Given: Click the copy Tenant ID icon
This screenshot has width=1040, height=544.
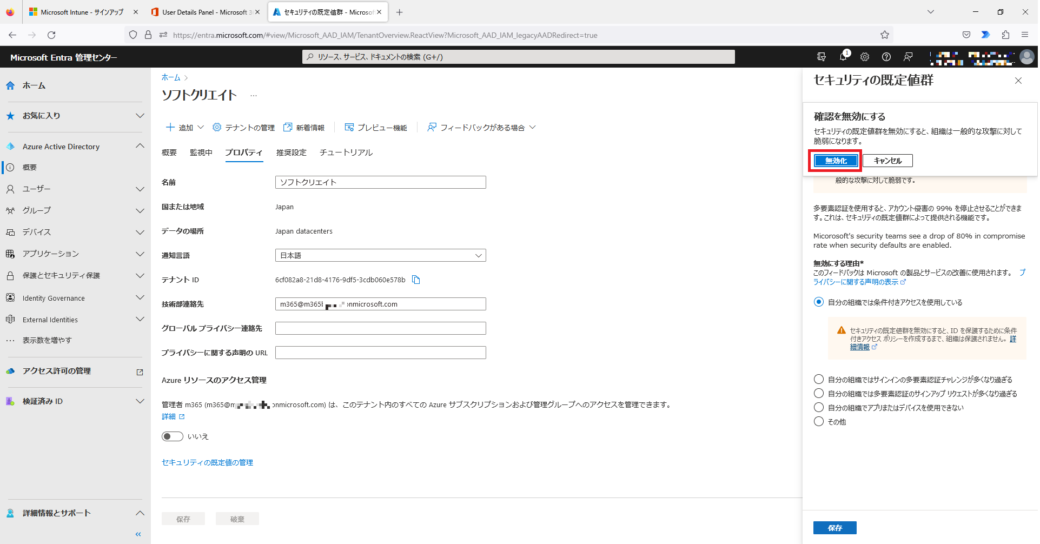Looking at the screenshot, I should point(416,280).
